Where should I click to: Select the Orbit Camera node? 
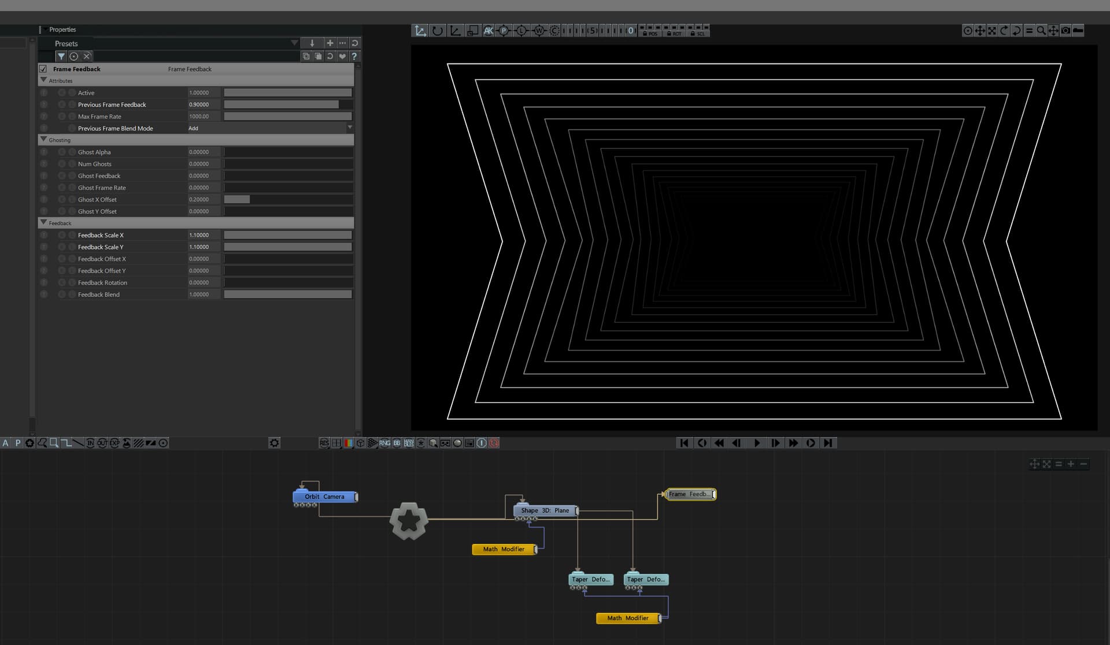point(325,497)
